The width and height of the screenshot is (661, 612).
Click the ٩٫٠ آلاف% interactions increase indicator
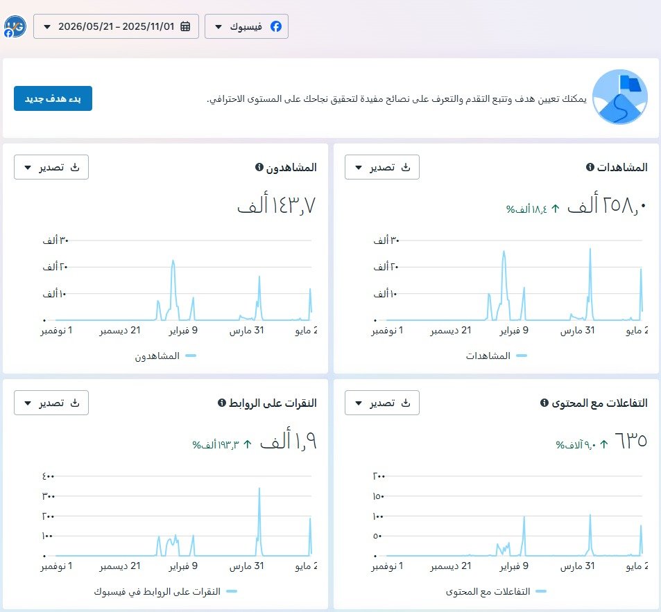(582, 445)
